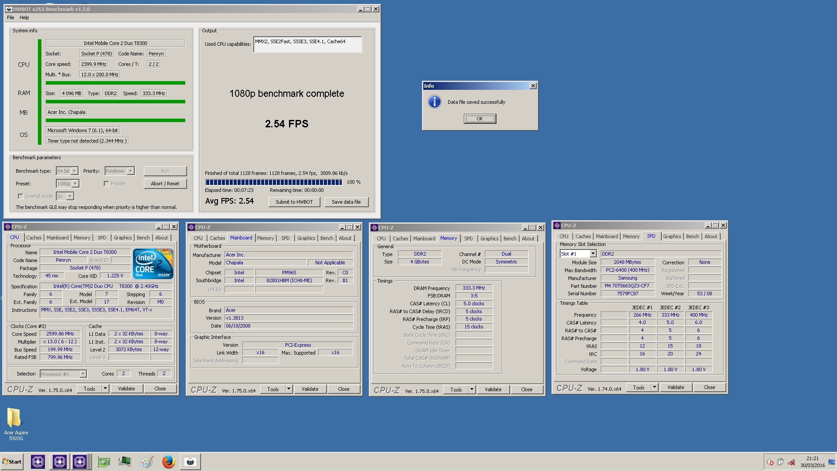Expand Tools arrow in CPU-Z Memory window
This screenshot has width=837, height=471.
pos(471,389)
